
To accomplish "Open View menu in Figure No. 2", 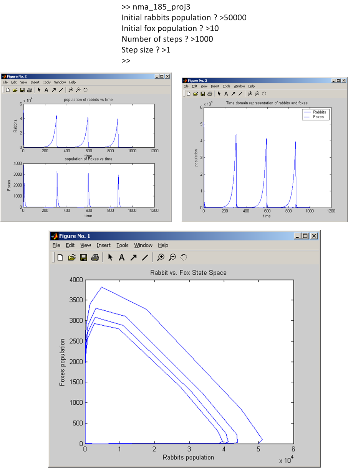I will pyautogui.click(x=24, y=82).
